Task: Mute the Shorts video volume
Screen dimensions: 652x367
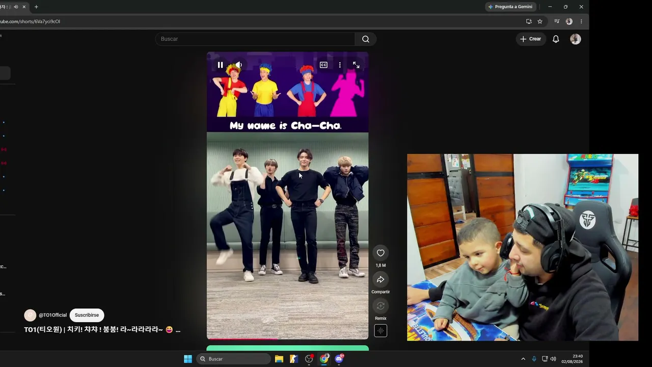Action: (238, 65)
